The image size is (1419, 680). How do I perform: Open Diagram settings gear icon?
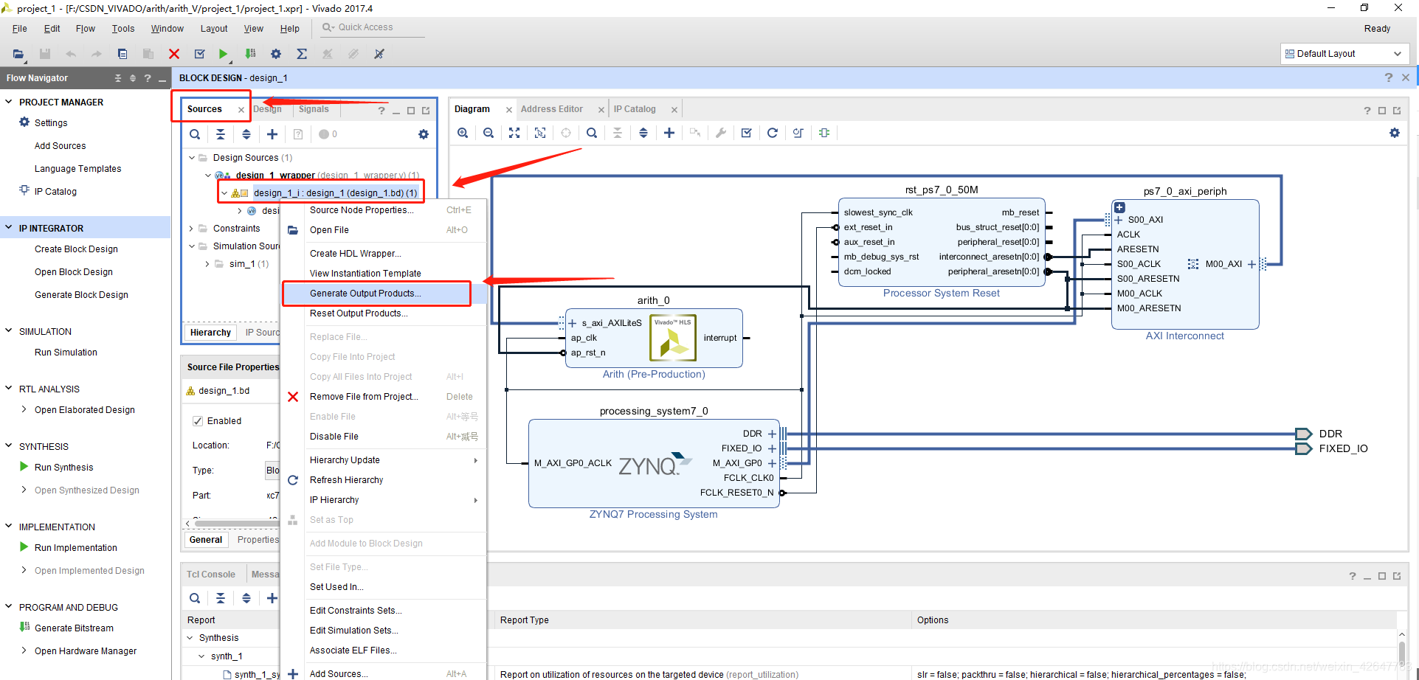[x=1395, y=133]
